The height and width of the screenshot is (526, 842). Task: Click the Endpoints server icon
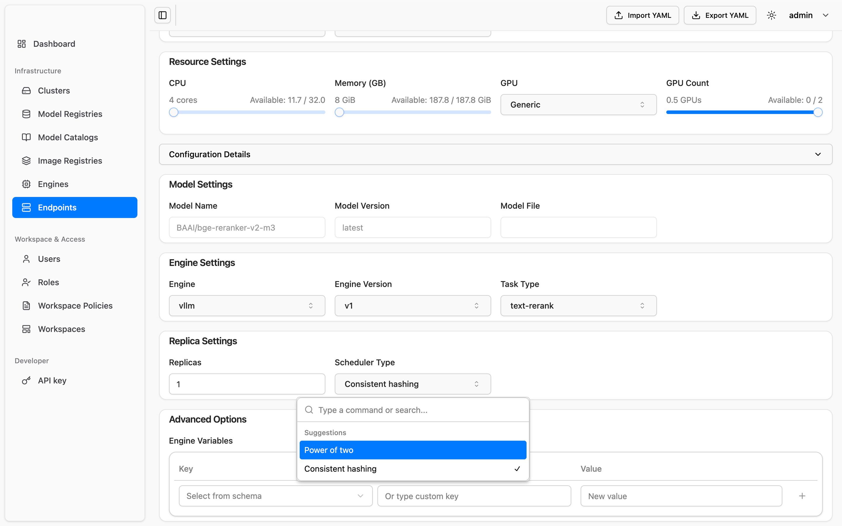coord(26,207)
